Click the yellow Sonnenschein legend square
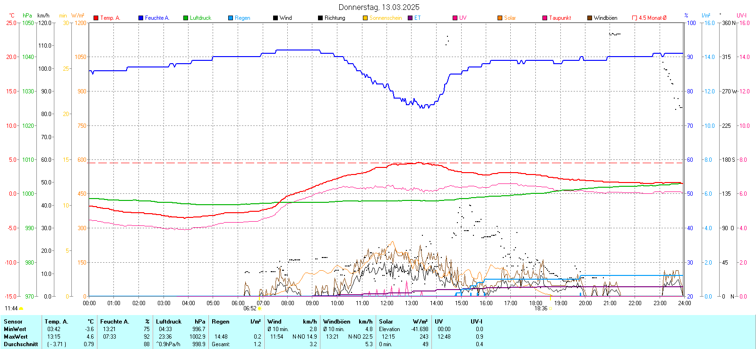The height and width of the screenshot is (349, 756). click(x=365, y=18)
